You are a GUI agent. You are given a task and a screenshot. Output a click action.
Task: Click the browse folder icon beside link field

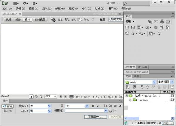coord(115,111)
